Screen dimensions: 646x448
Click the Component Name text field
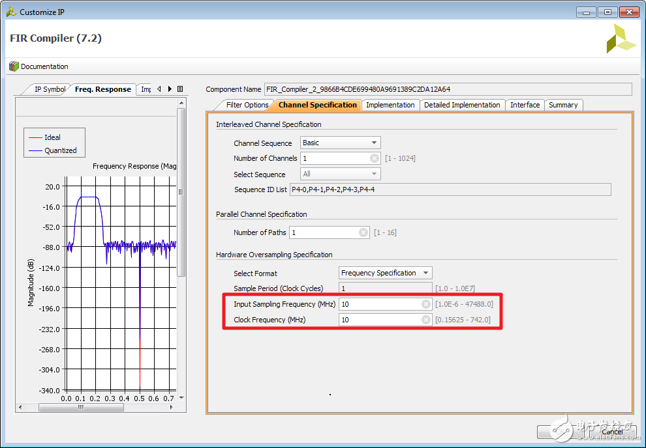pos(448,89)
